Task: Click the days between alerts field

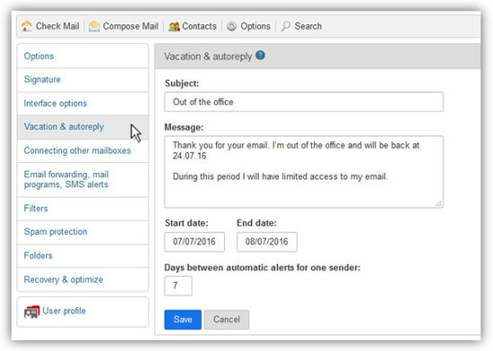Action: (178, 286)
